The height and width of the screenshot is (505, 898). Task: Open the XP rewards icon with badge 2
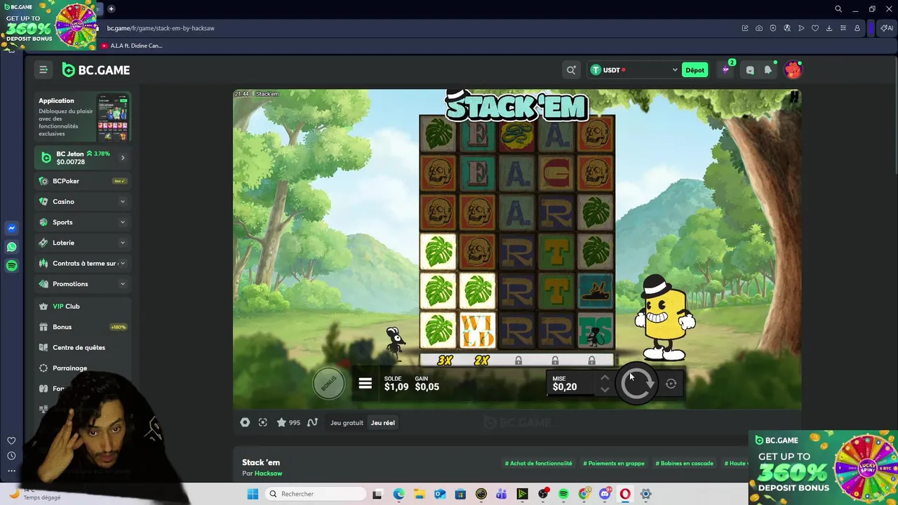(x=726, y=69)
